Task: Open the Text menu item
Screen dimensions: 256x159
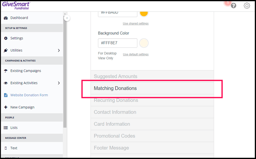Action: [14, 148]
